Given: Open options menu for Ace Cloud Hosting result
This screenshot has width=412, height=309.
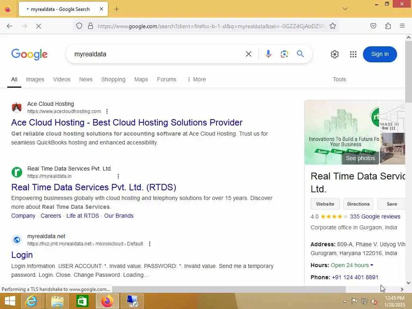Looking at the screenshot, I should tap(107, 111).
